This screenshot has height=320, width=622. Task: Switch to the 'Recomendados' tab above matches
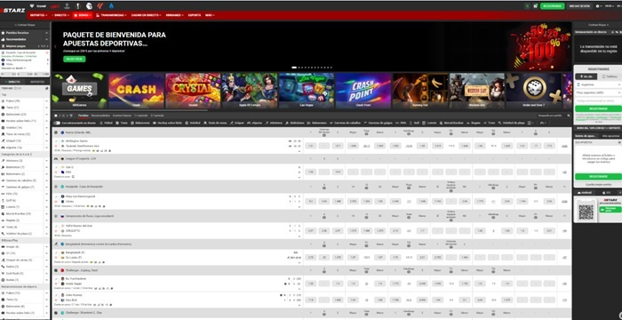tap(100, 116)
